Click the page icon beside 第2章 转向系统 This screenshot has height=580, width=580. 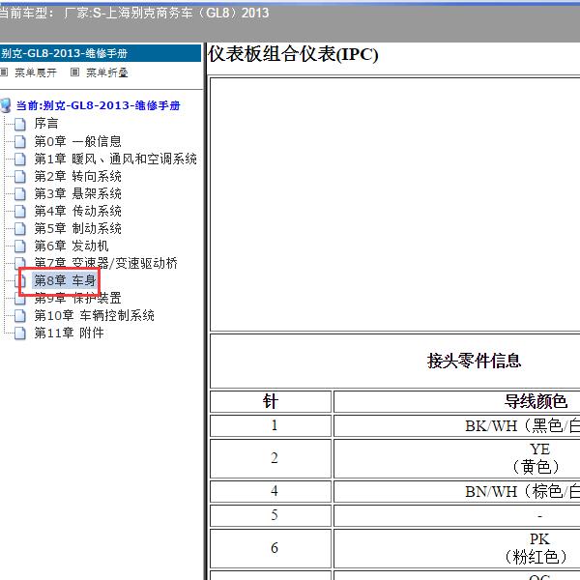tap(20, 177)
